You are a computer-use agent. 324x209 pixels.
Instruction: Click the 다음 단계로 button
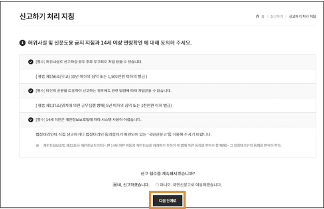(168, 200)
